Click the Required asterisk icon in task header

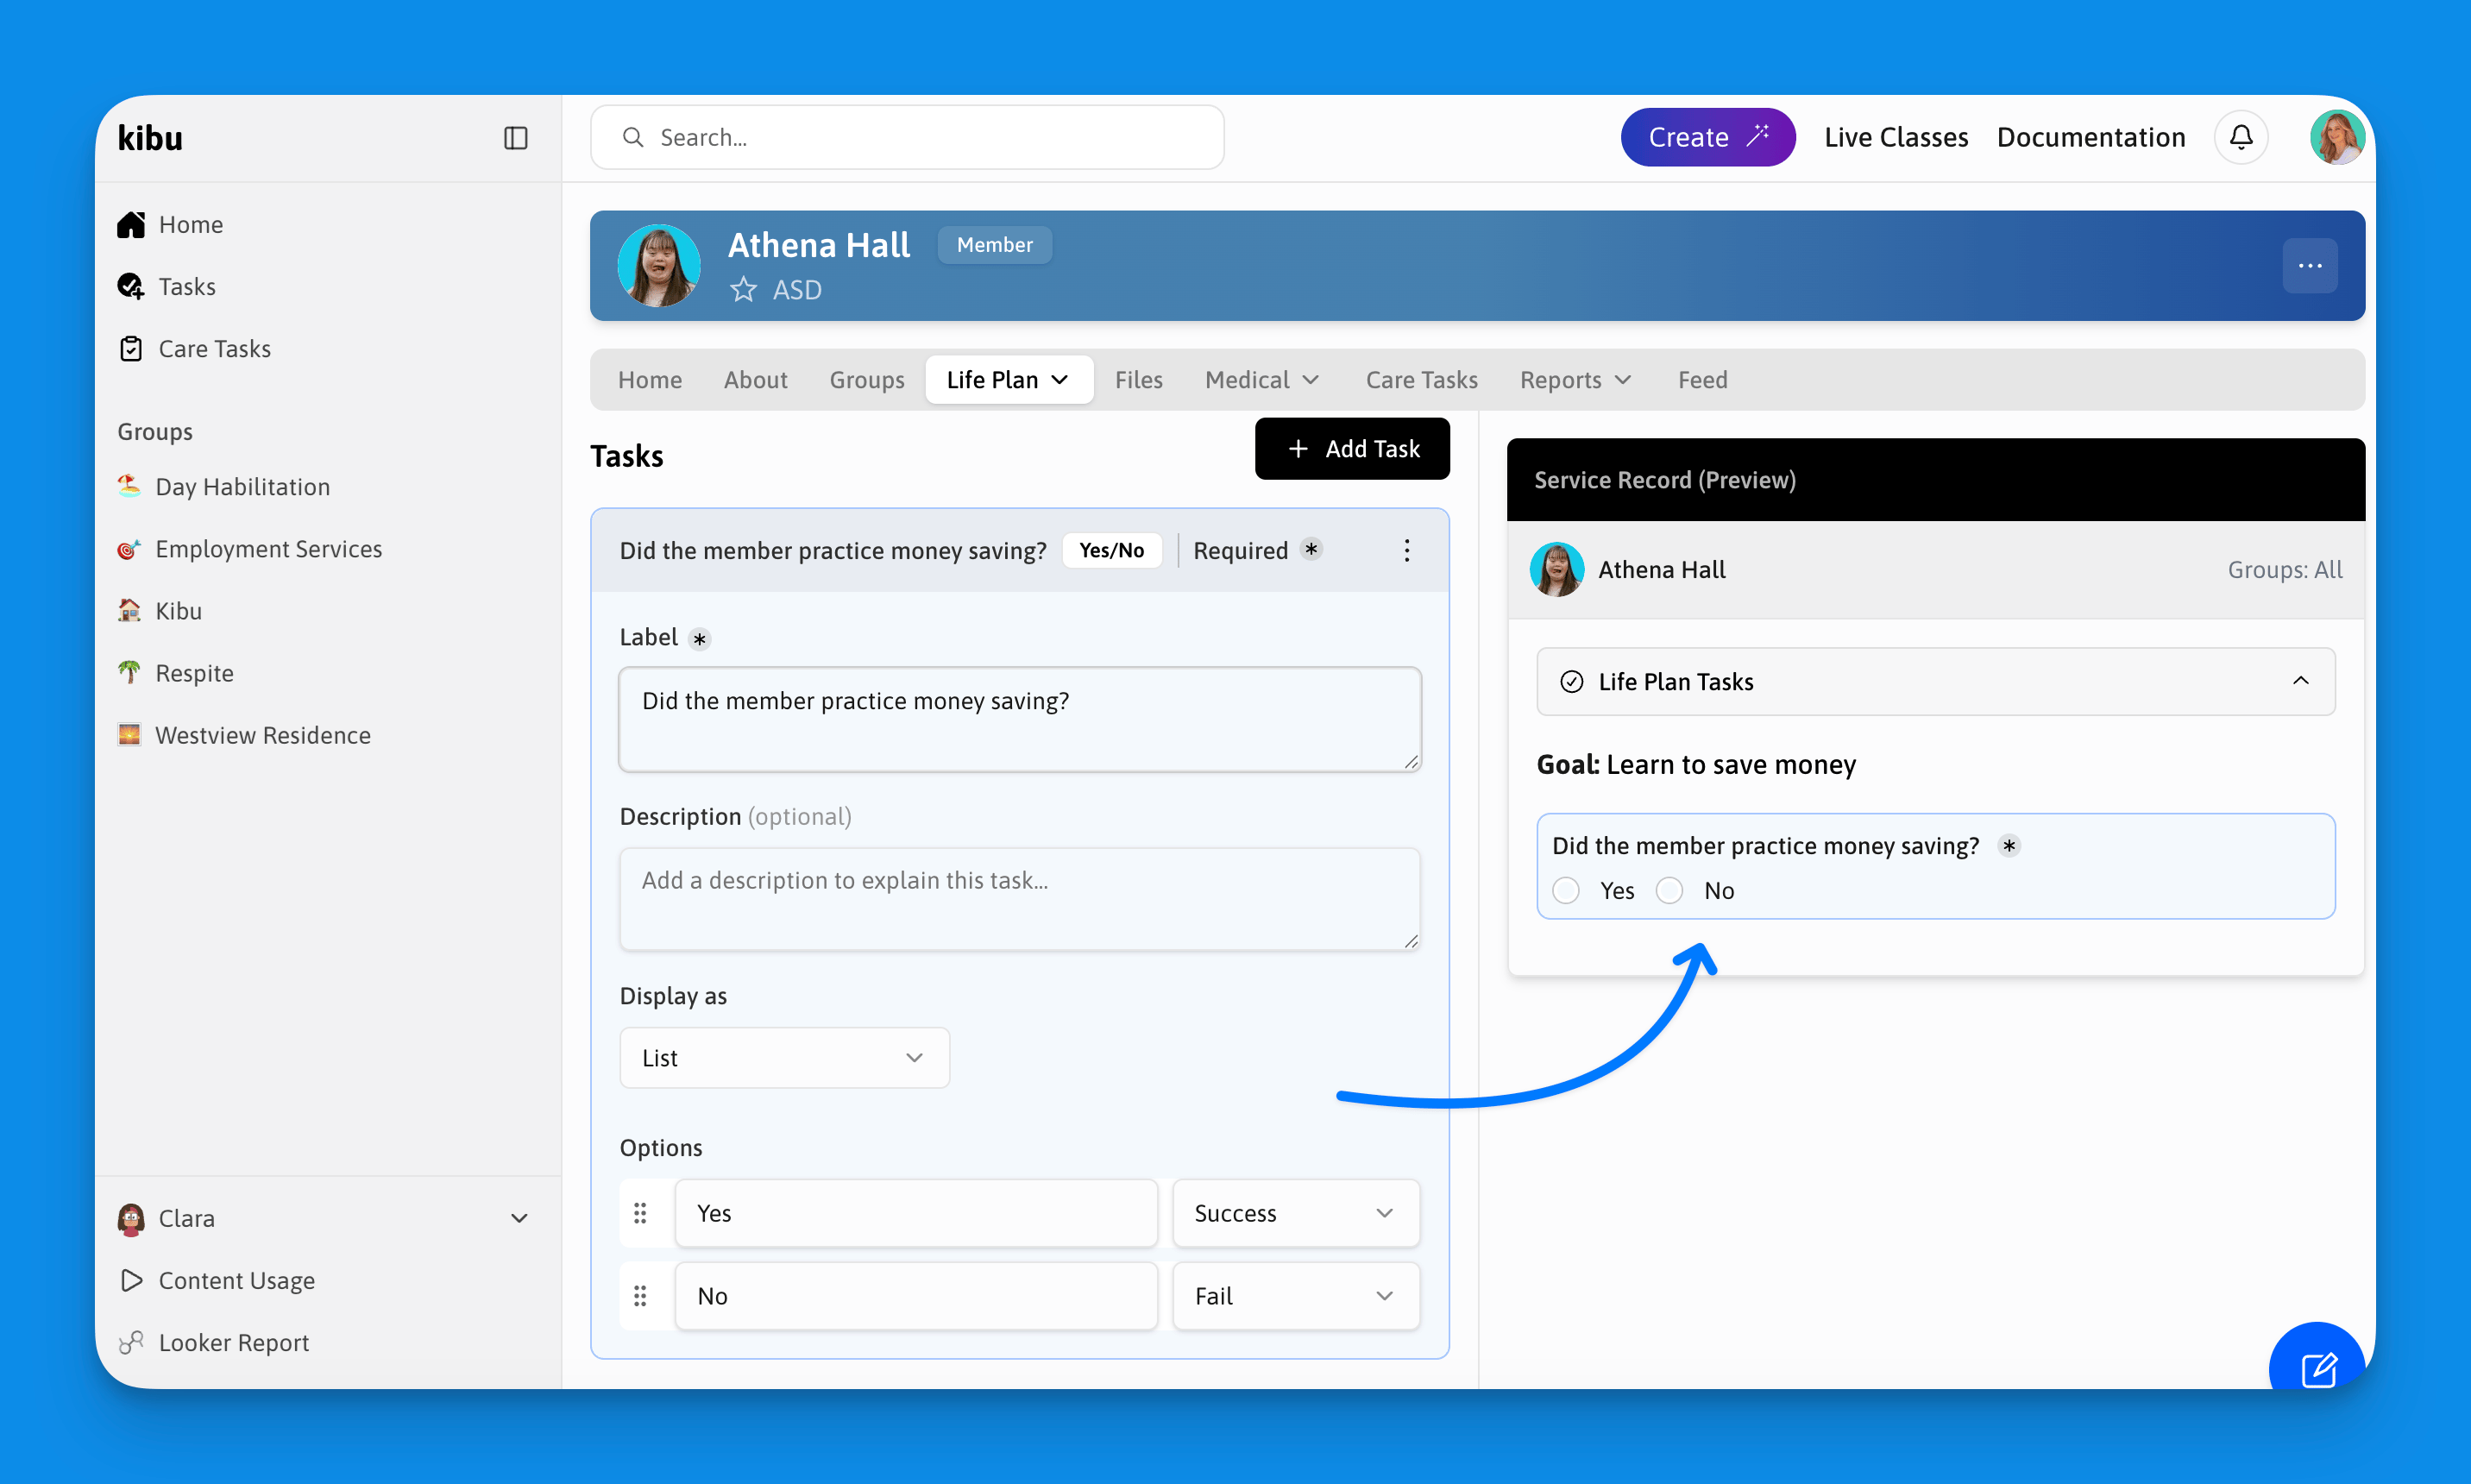[x=1311, y=549]
